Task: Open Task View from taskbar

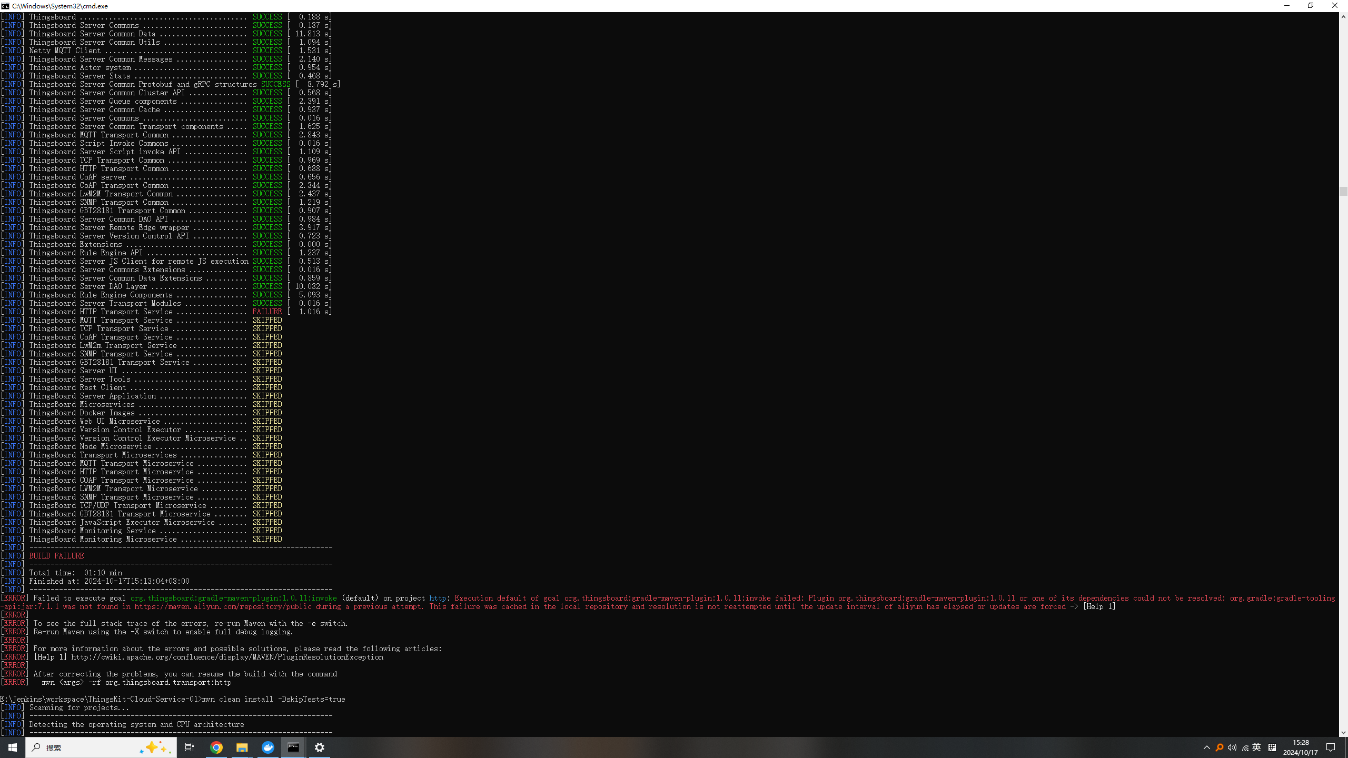Action: click(x=190, y=747)
